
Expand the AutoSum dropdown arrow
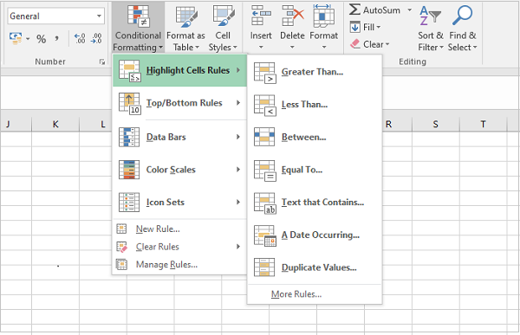tap(410, 10)
